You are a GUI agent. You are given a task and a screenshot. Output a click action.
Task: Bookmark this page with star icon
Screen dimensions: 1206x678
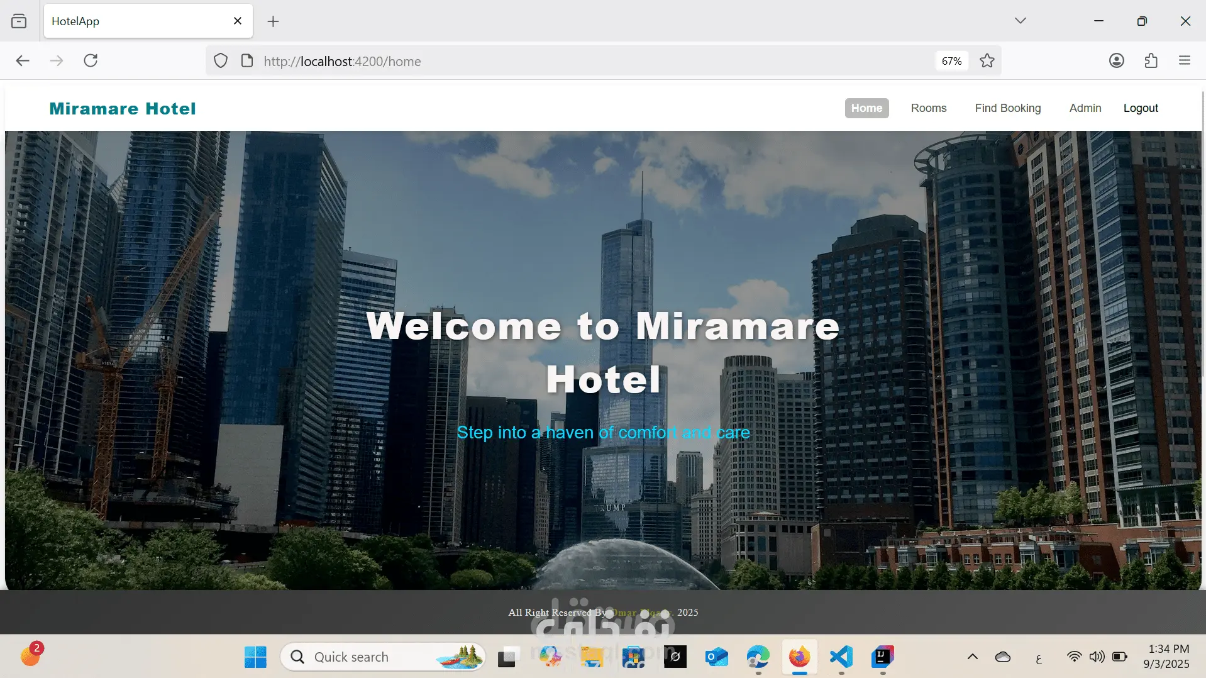pyautogui.click(x=987, y=61)
